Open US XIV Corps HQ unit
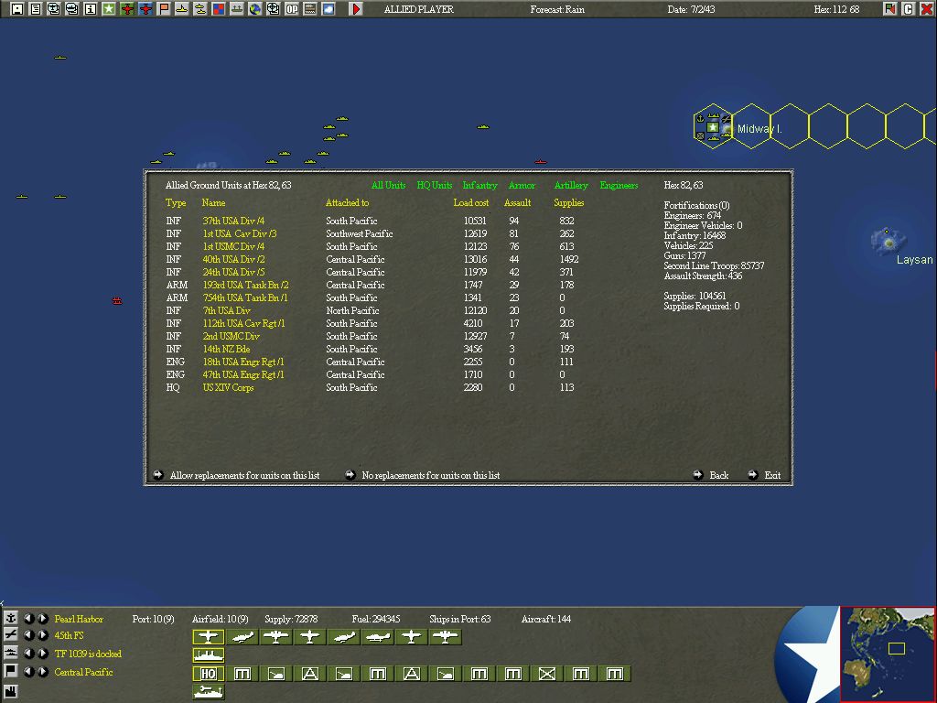The image size is (937, 703). (228, 387)
